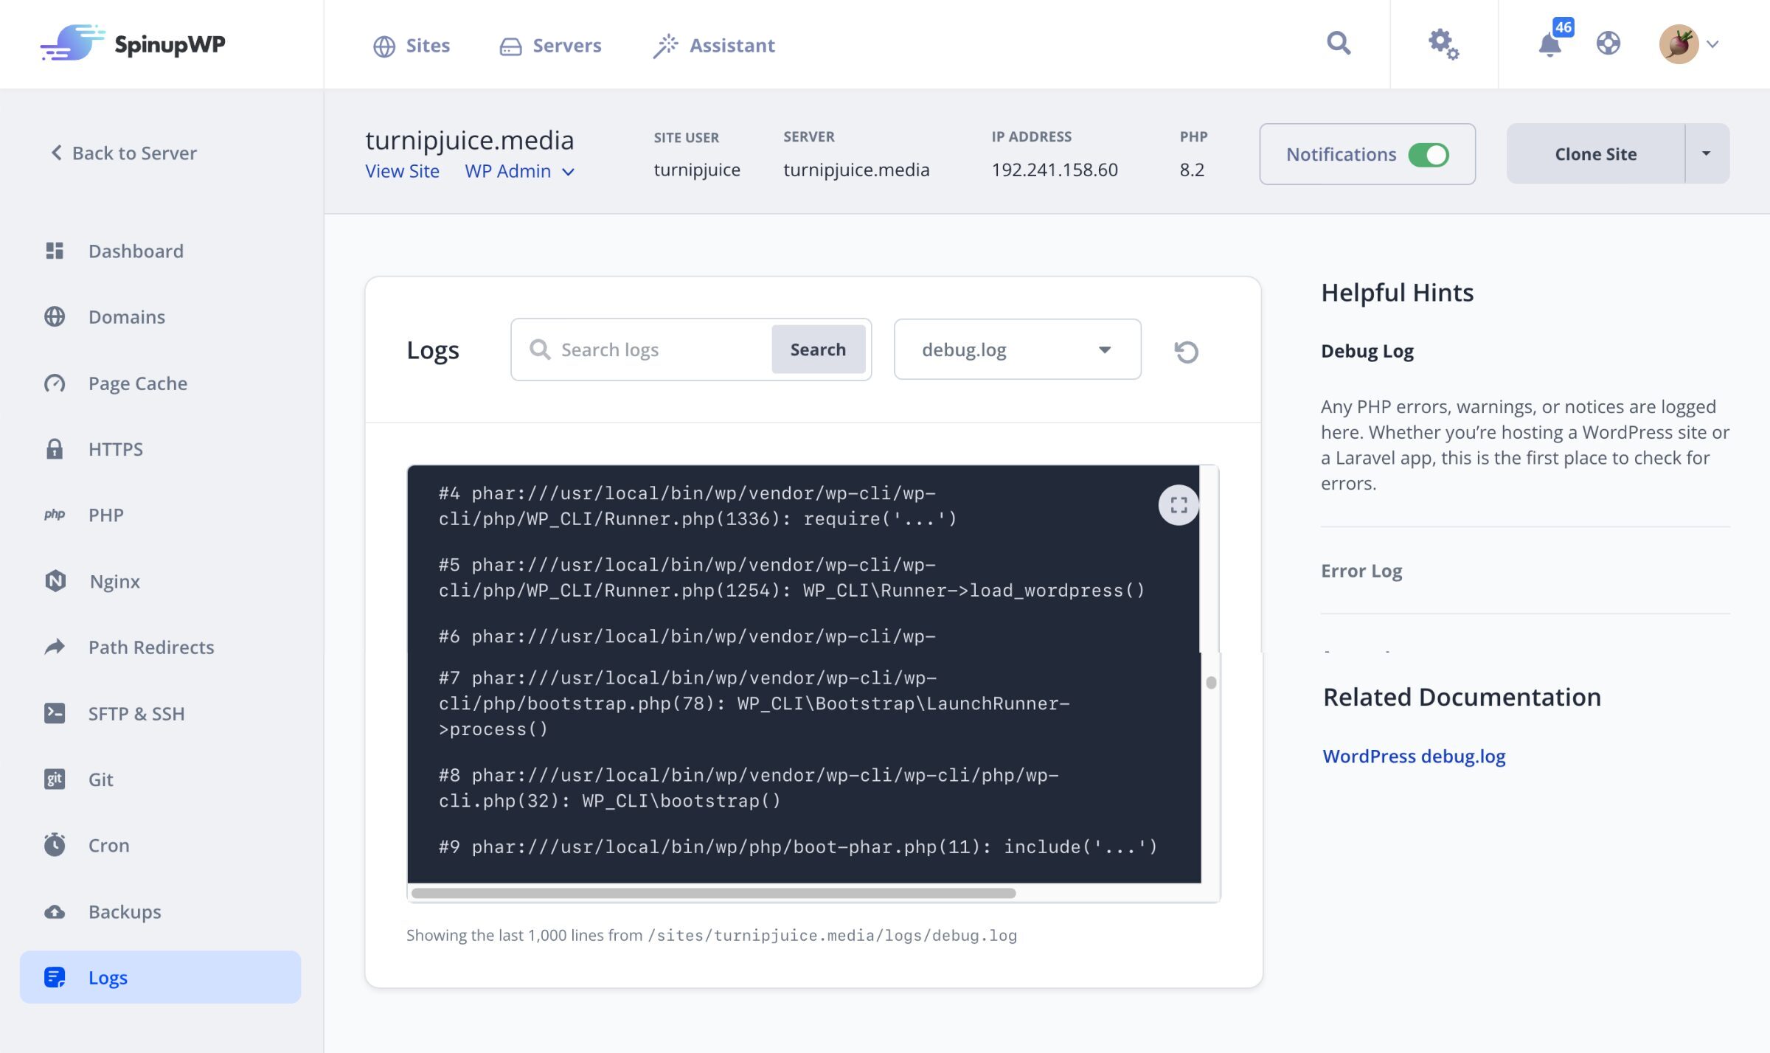Open the Clone Site dropdown arrow
Viewport: 1770px width, 1053px height.
(x=1706, y=153)
